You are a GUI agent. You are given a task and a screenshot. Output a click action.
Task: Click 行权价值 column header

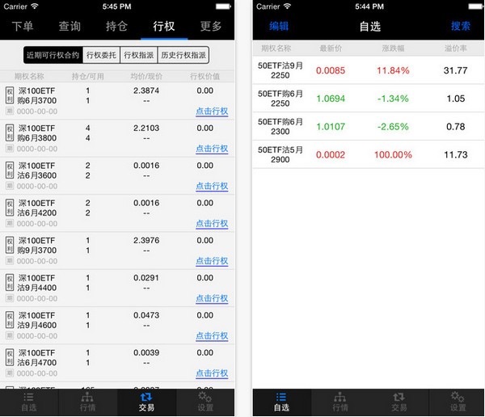point(205,77)
